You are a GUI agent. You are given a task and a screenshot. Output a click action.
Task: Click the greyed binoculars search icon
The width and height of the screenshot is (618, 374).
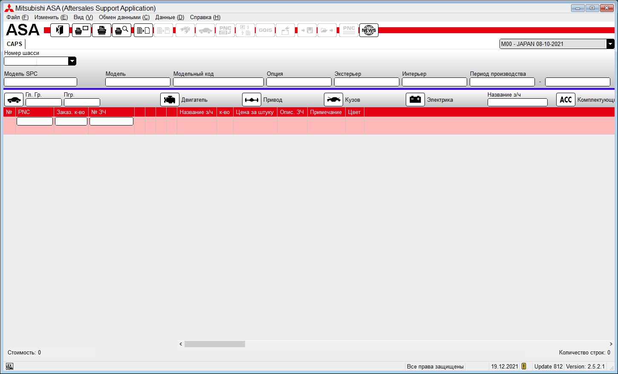pyautogui.click(x=185, y=30)
